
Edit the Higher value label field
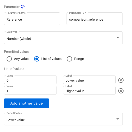point(89,90)
